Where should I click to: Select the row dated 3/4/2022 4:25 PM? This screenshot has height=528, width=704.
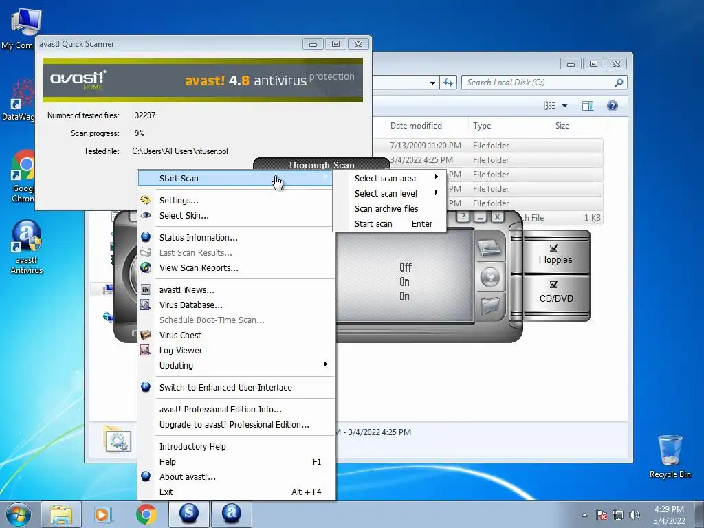pyautogui.click(x=487, y=159)
